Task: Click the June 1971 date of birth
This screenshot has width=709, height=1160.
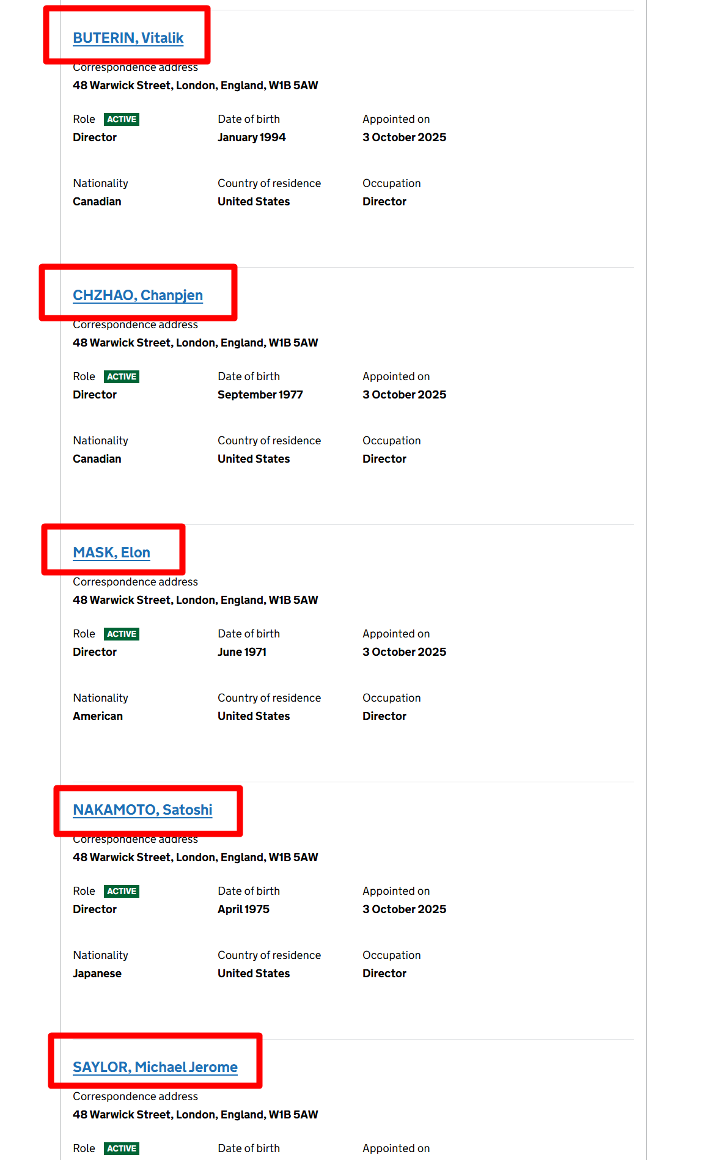Action: point(241,652)
